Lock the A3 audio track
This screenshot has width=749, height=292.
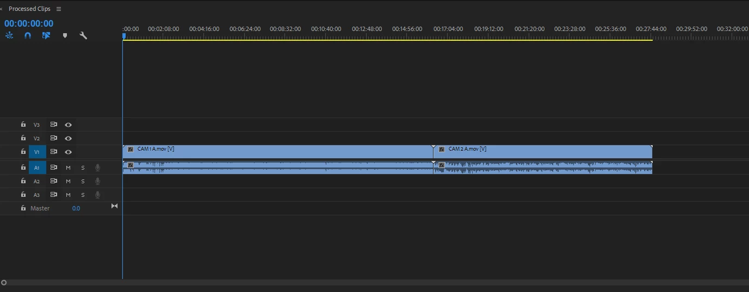pos(23,195)
